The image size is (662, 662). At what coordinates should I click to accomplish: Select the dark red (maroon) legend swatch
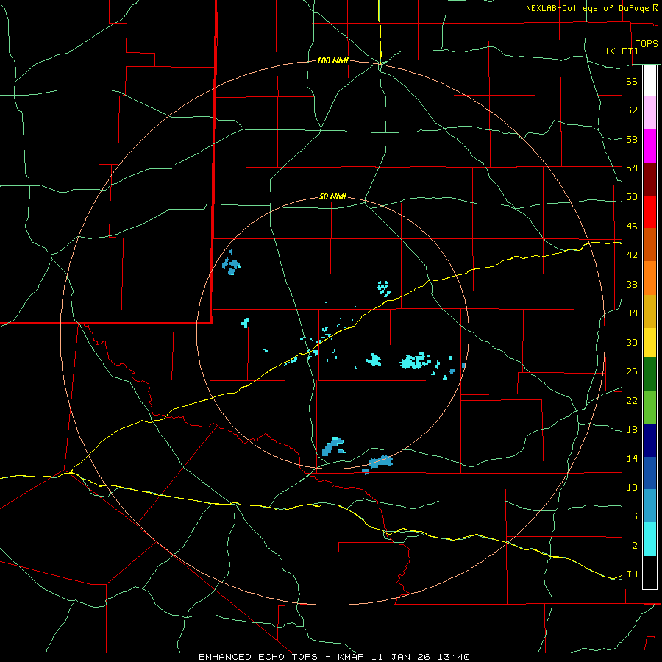click(649, 180)
